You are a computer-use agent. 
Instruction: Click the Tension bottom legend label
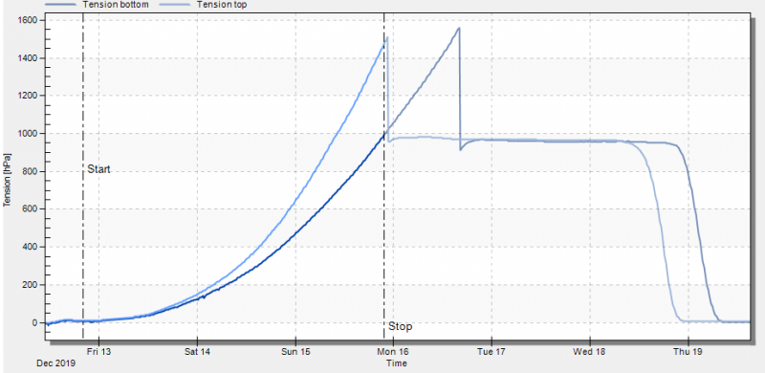pyautogui.click(x=115, y=5)
